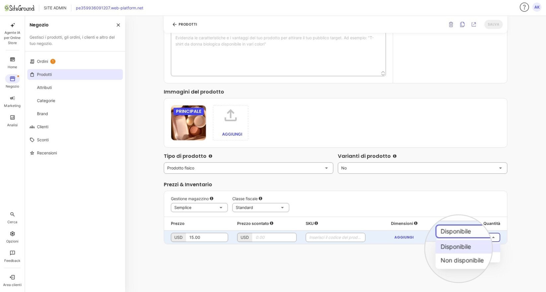Show info for Classe fiscale
Screen dimensions: 546x292
click(x=260, y=198)
